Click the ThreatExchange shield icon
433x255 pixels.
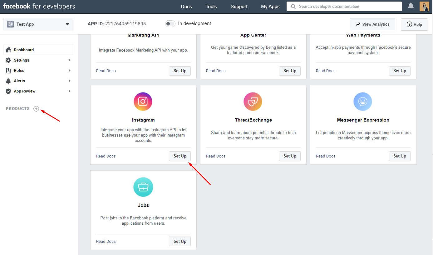point(253,102)
